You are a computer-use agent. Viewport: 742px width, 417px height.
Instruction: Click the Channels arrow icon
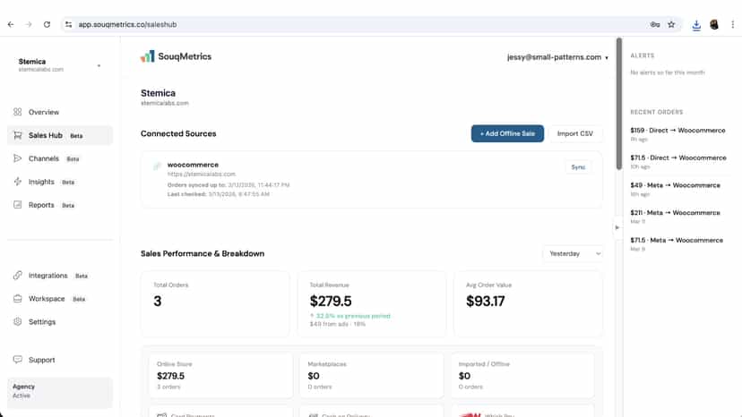(18, 158)
